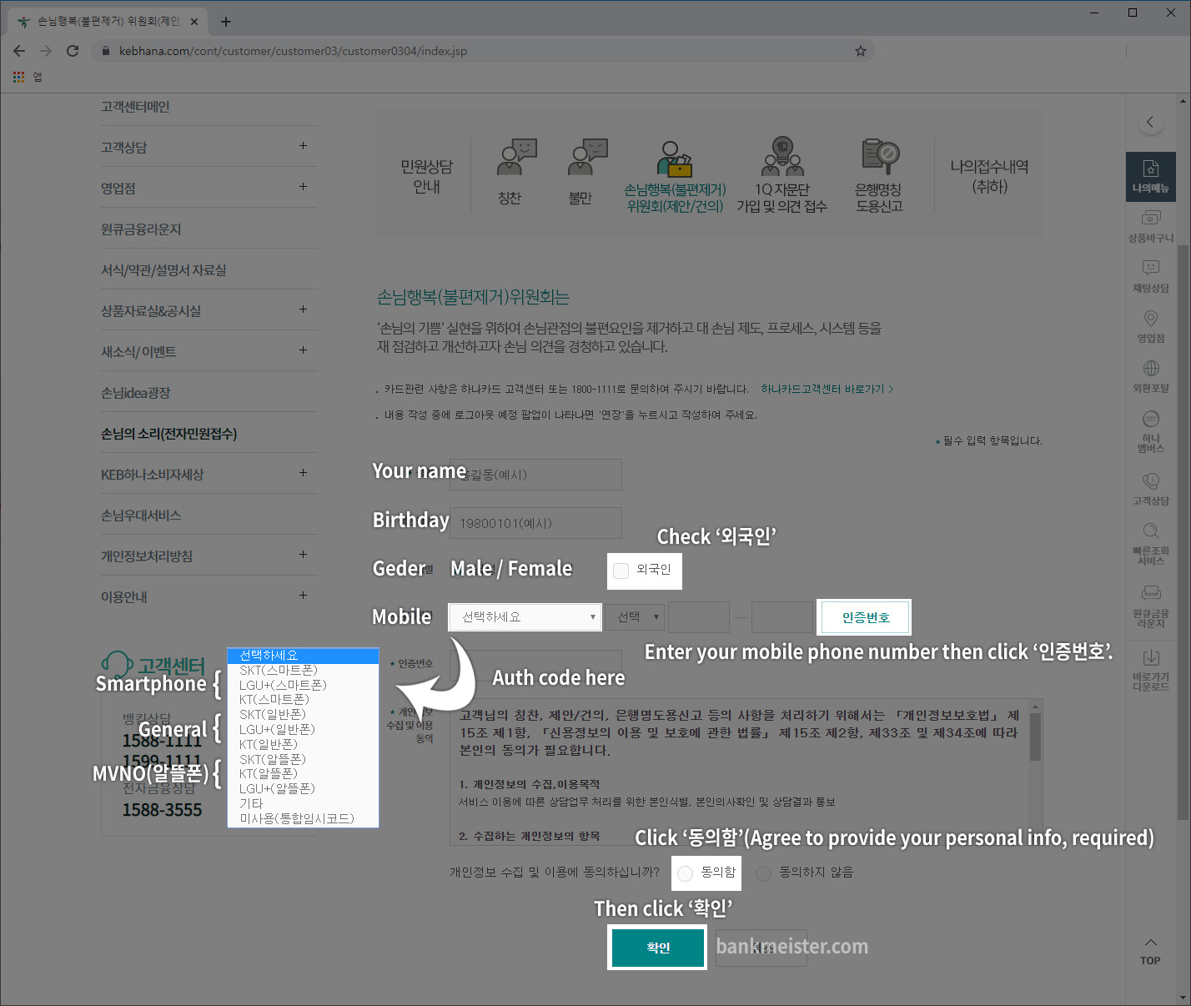Select the 동의함 radio button
1191x1006 pixels.
click(x=685, y=873)
